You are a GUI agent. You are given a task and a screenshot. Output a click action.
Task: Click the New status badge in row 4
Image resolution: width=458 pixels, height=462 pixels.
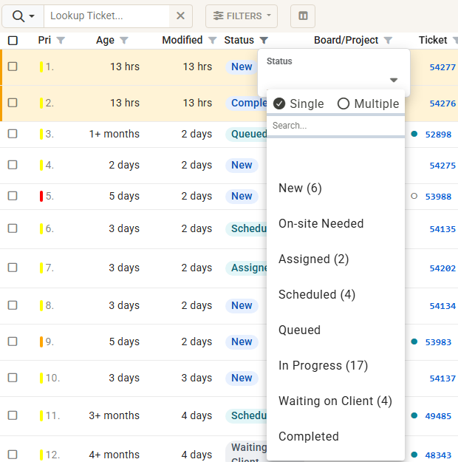pyautogui.click(x=242, y=165)
